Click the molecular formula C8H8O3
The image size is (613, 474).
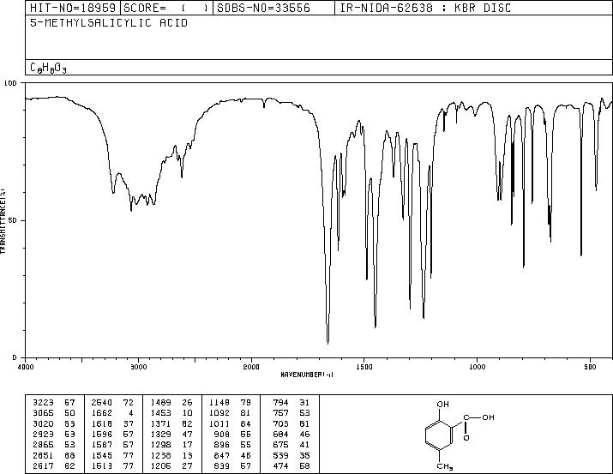pos(48,68)
